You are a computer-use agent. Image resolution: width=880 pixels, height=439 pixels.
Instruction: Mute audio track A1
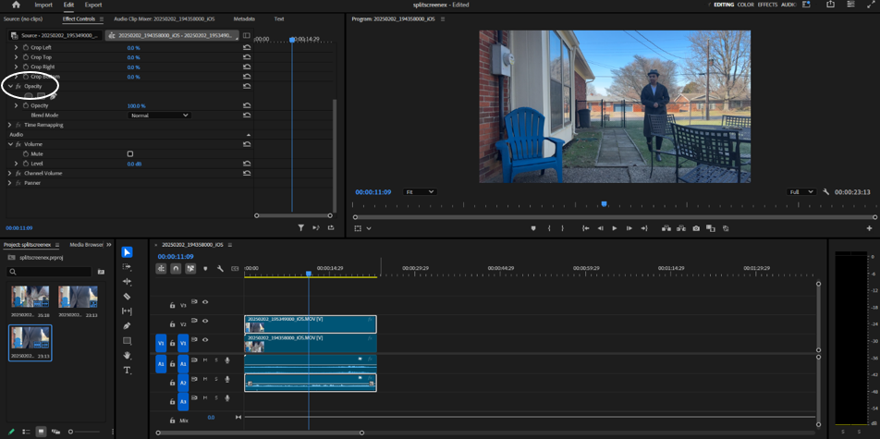[205, 360]
